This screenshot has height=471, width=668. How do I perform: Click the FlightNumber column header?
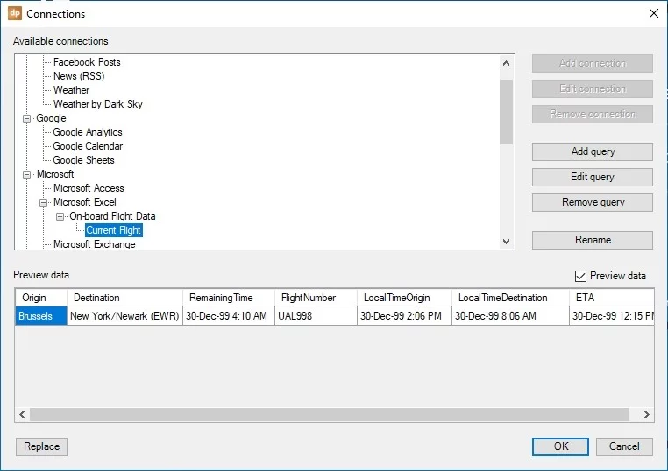point(303,298)
